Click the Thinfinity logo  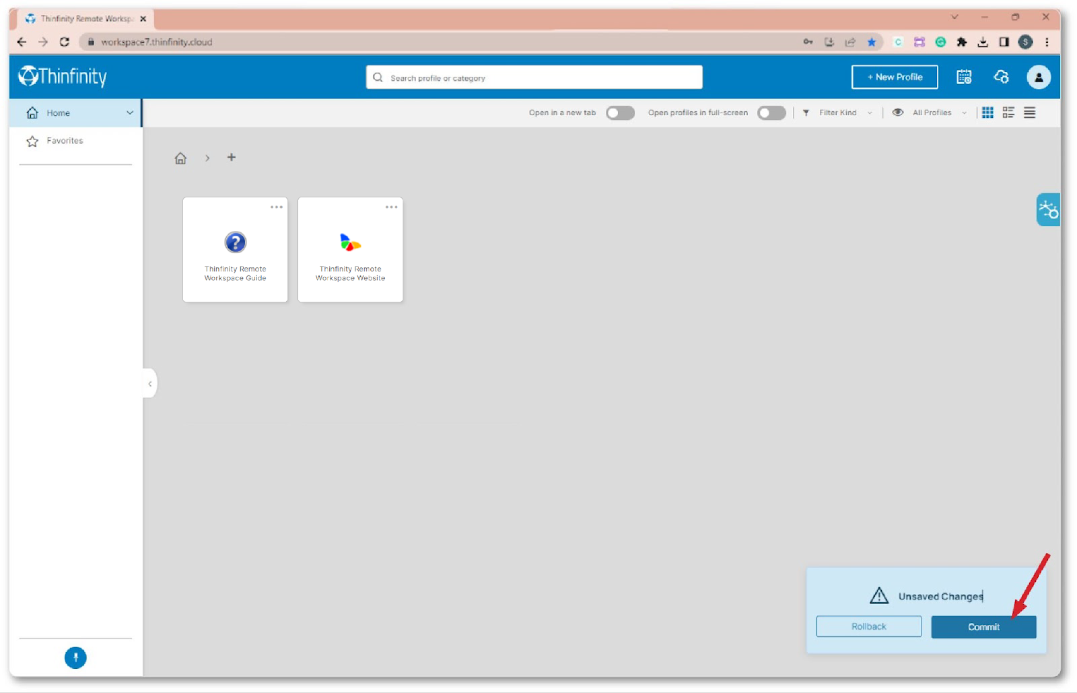tap(63, 77)
